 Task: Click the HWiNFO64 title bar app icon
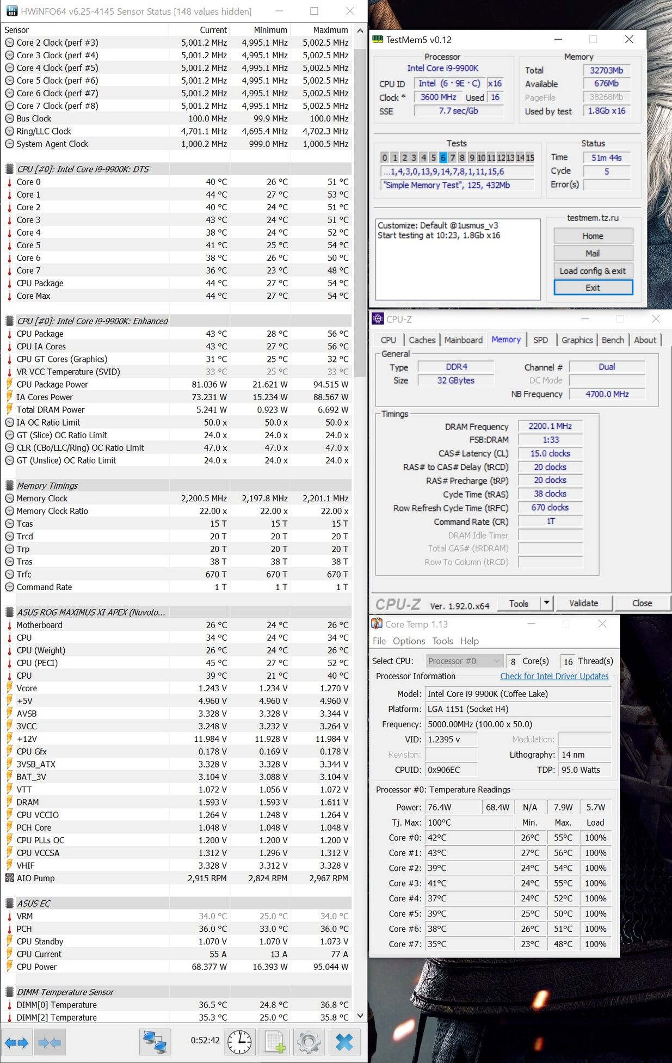click(x=11, y=11)
